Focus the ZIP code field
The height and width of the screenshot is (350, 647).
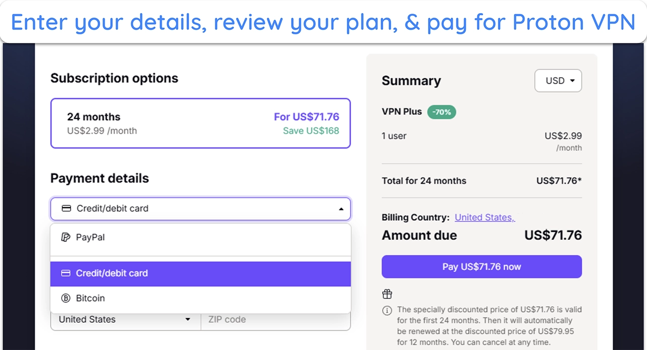(x=275, y=319)
